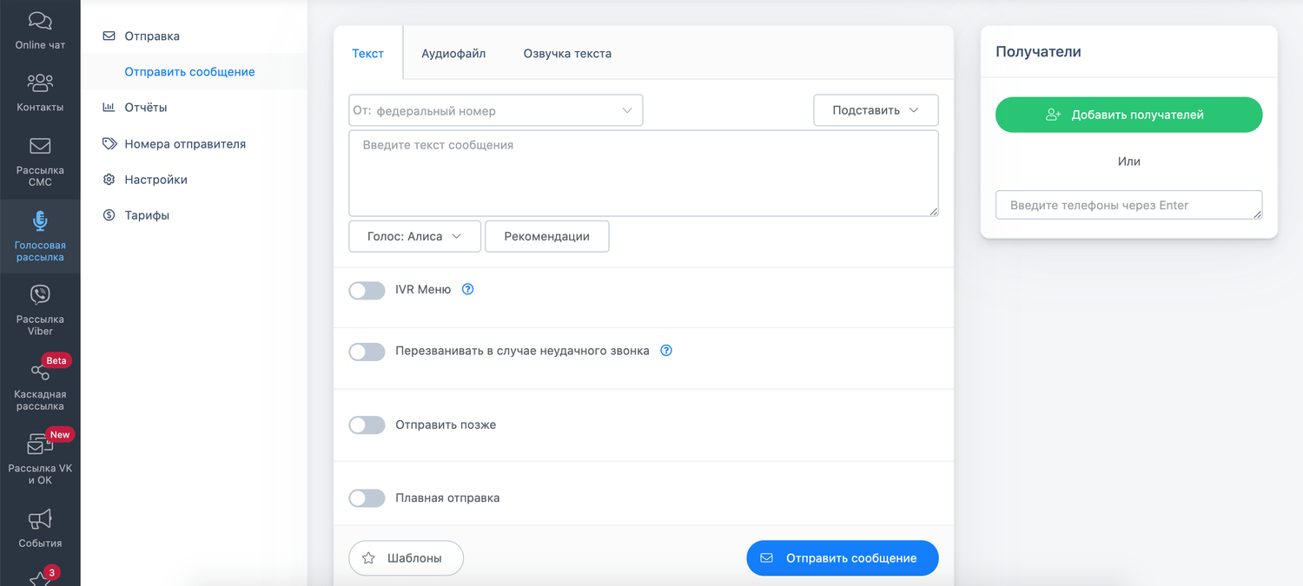Image resolution: width=1303 pixels, height=586 pixels.
Task: Click the Beta badge on Каскадная рассылка
Action: point(56,360)
